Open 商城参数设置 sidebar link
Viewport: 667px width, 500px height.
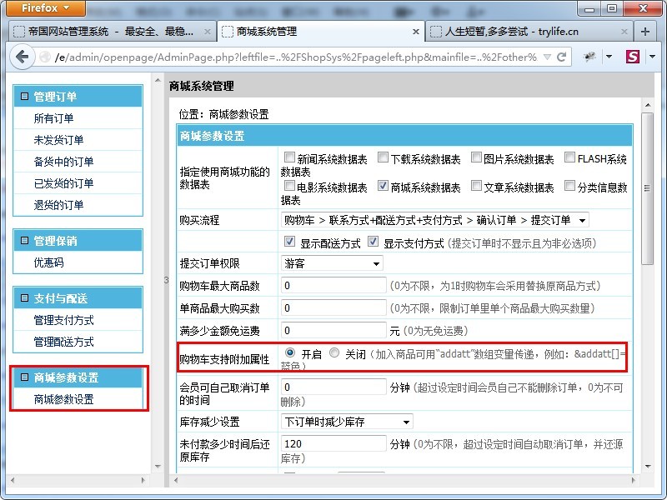click(64, 399)
